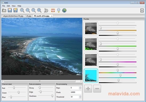Screen dimensions: 146x102
Task: Click the Edge slider handle
Action: [x=41, y=92]
